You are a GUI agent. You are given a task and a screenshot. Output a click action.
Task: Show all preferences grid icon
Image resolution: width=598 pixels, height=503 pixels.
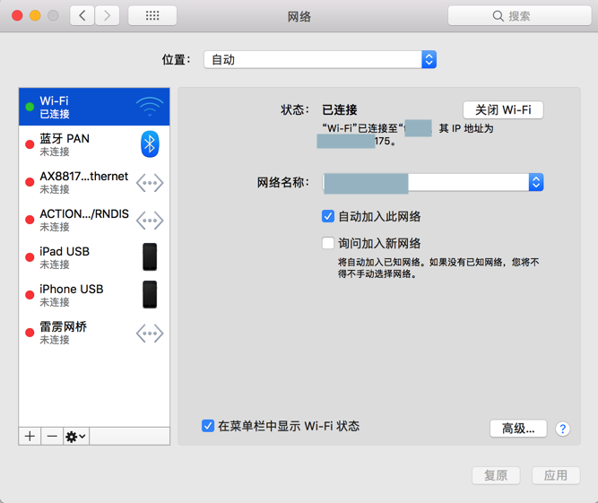tap(152, 15)
